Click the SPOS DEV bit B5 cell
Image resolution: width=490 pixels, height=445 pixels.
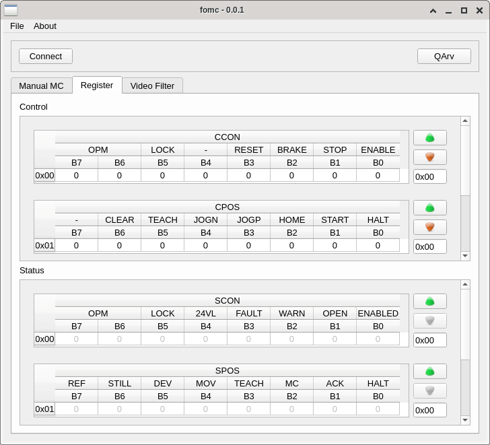[x=162, y=409]
